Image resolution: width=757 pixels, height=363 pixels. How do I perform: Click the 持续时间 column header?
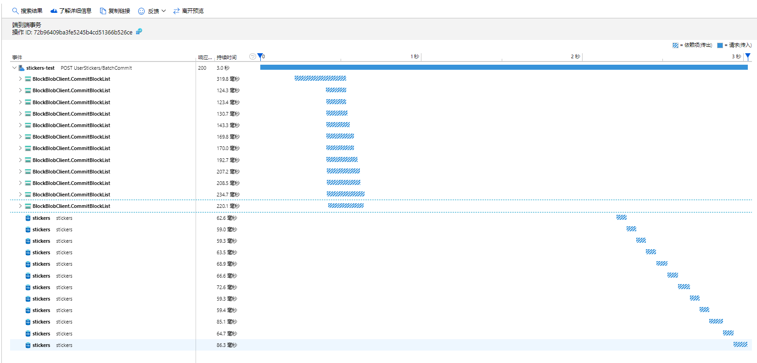tap(227, 57)
